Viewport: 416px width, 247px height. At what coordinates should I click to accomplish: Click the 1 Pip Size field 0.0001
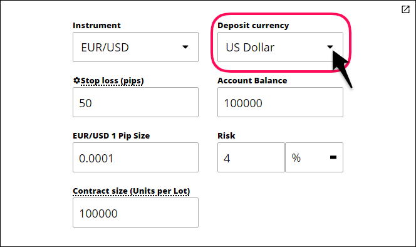pos(135,157)
